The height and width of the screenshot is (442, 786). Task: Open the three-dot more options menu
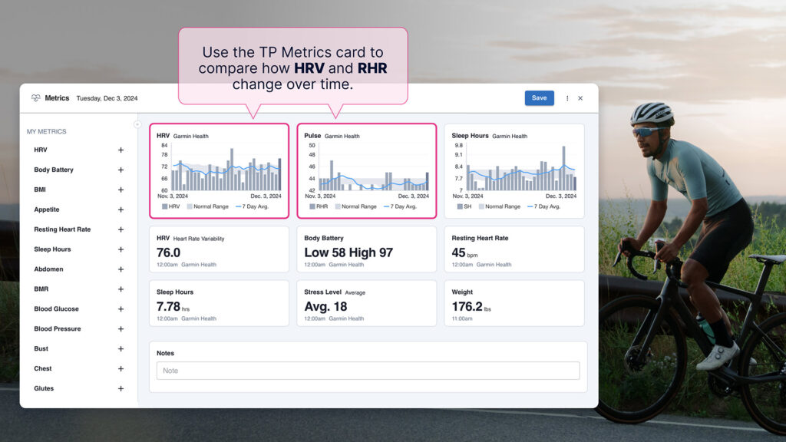[x=567, y=98]
